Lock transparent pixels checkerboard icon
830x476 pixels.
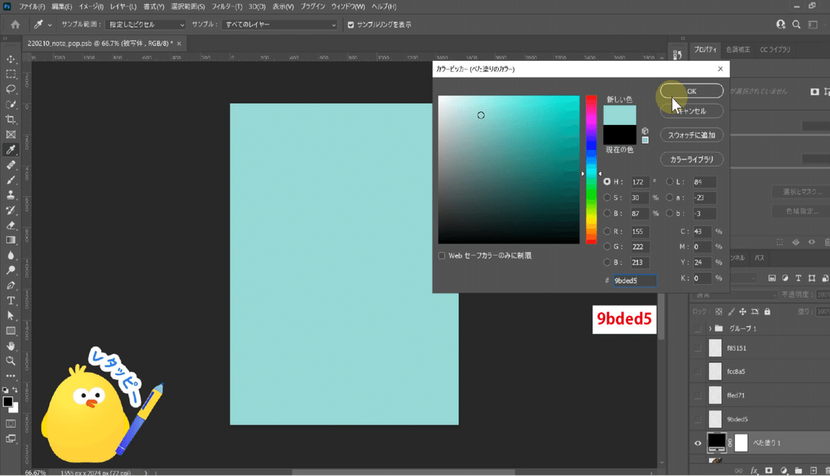[719, 312]
